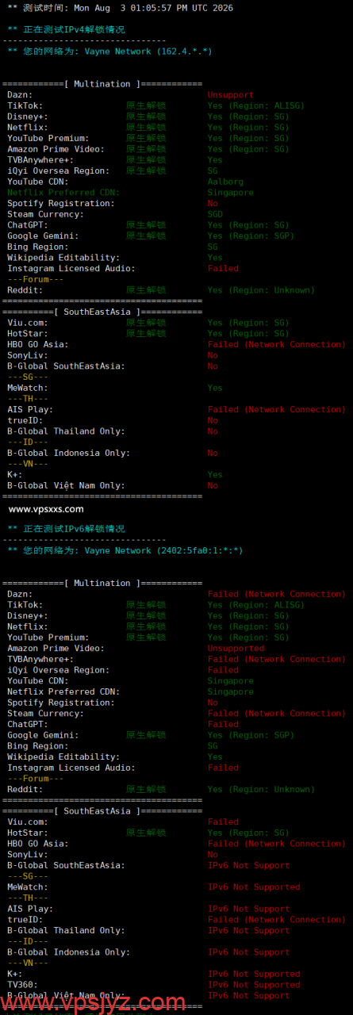
Task: Click IPv4 Google Gemini 'Yes (Region: SGP)' text
Action: pos(251,236)
